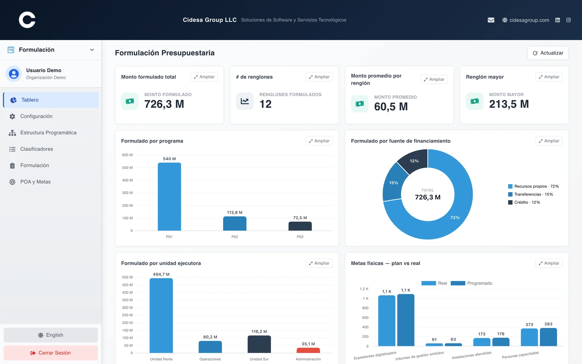Open the Formulación sidebar menu item
This screenshot has height=364, width=582.
[51, 165]
